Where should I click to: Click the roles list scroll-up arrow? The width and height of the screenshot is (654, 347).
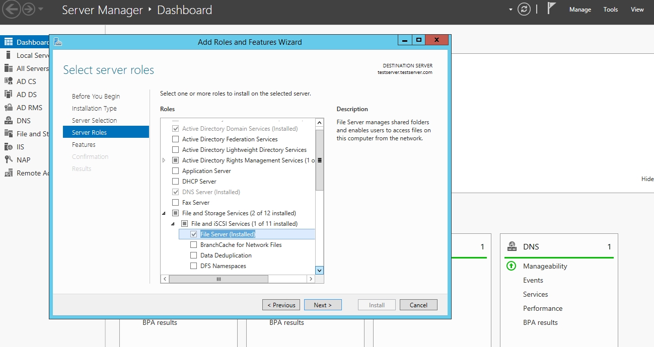click(x=319, y=123)
